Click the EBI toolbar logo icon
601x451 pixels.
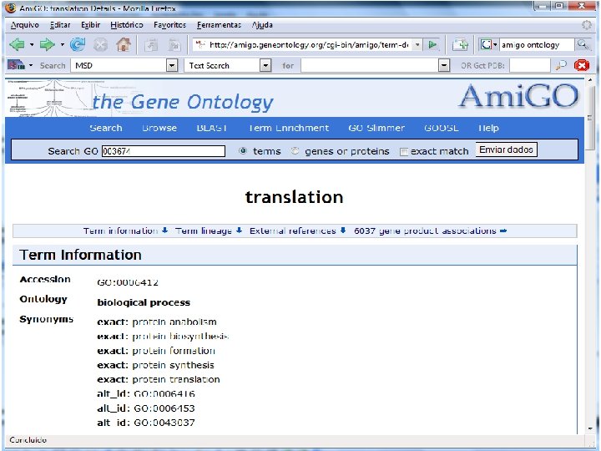[x=16, y=65]
